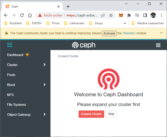Open the right-side navbar hamburger menu
Viewport: 167px width, 137px height.
158,45
